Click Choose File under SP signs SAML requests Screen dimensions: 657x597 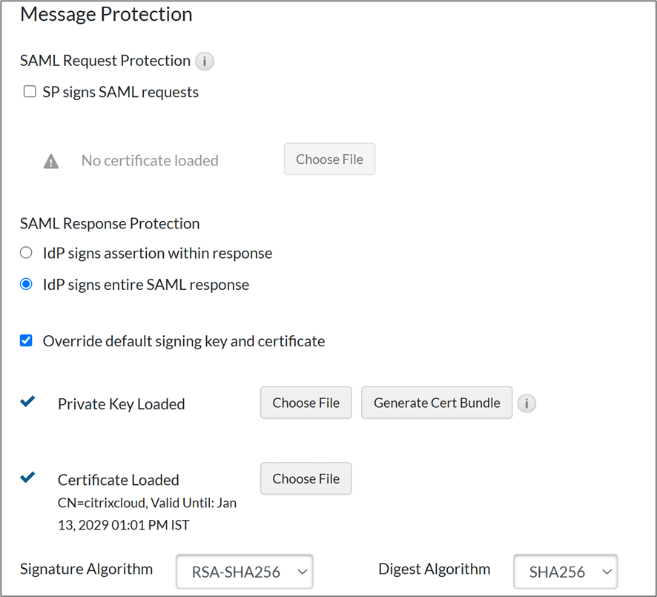click(329, 159)
